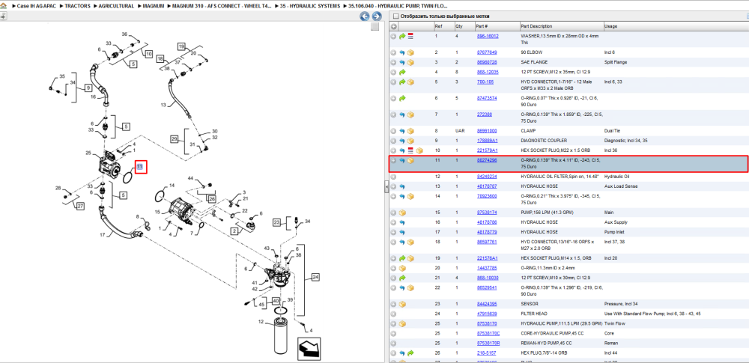The width and height of the screenshot is (749, 363).
Task: Select 'Twin Flow' usage text
Action: pyautogui.click(x=614, y=323)
